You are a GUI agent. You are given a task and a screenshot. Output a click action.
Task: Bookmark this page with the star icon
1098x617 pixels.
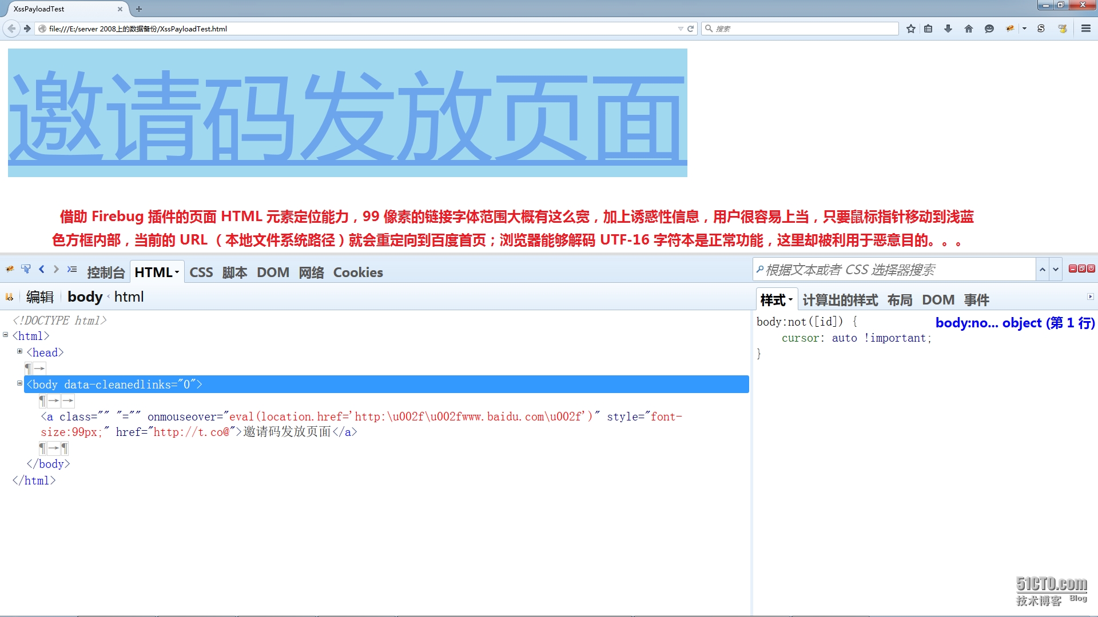pyautogui.click(x=911, y=29)
